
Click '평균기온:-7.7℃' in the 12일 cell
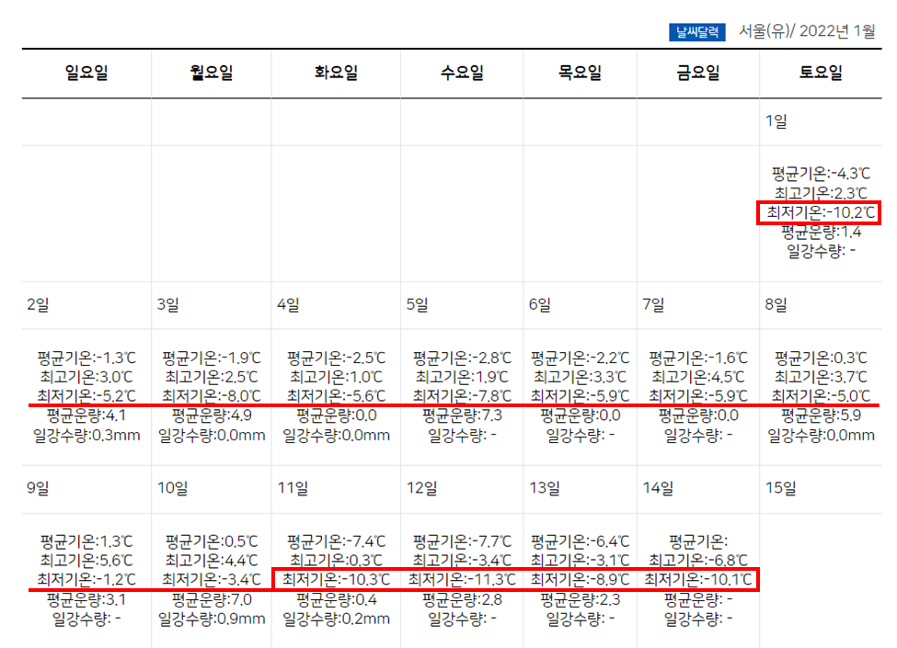[462, 541]
